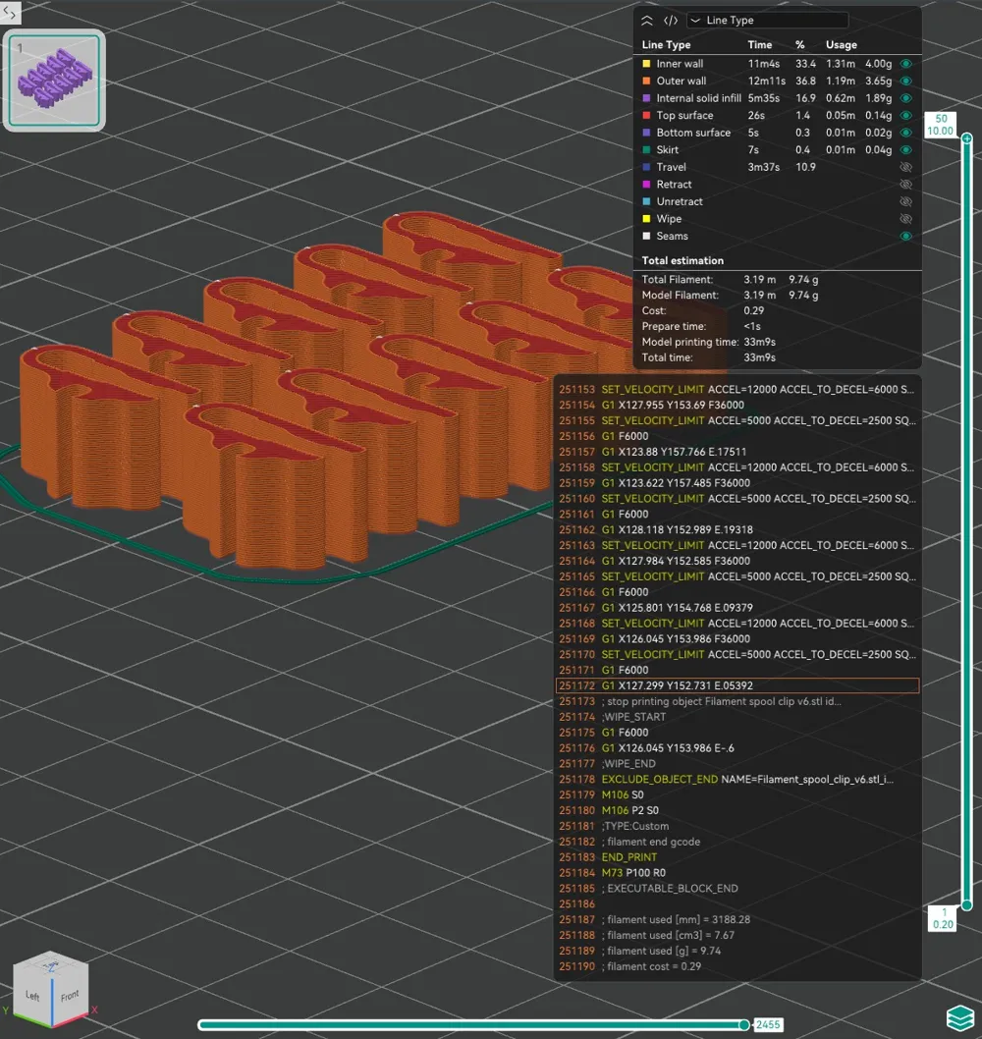This screenshot has height=1039, width=982.
Task: Select the highlighted G-code line 251172
Action: (736, 685)
